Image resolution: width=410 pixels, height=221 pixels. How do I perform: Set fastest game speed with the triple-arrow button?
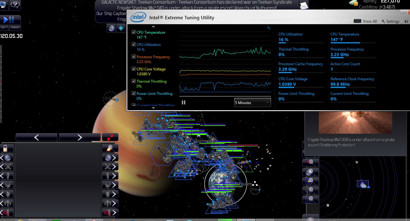15,28
